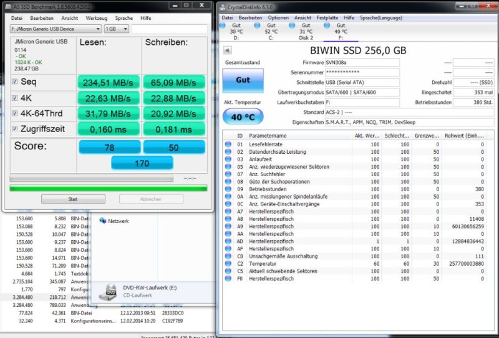
Task: Click the empty text field beside 1 GB
Action: (169, 29)
